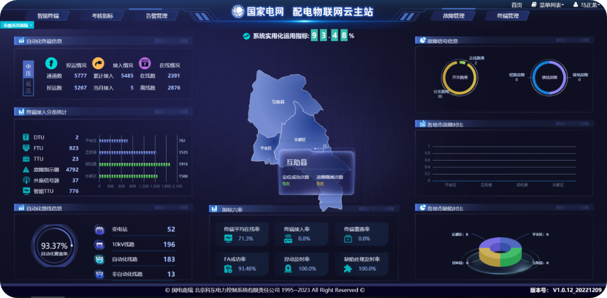
Task: Click the 智能TTU monitor icon
Action: [26, 191]
